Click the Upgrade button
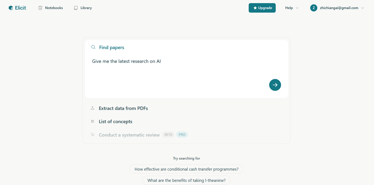Screen dimensions: 374x185 [262, 8]
